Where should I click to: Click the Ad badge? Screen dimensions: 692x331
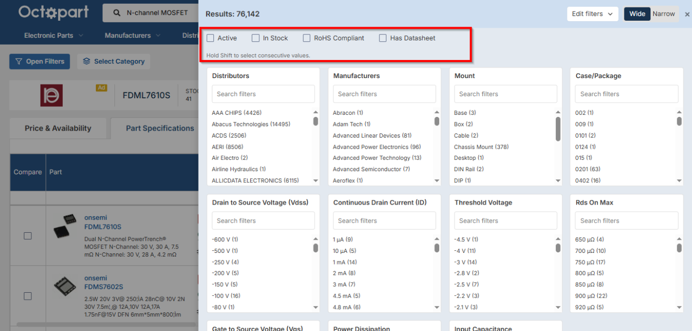click(x=101, y=88)
